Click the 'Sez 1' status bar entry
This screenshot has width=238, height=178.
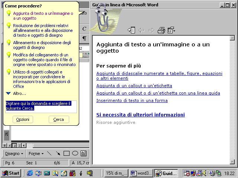pos(31,163)
